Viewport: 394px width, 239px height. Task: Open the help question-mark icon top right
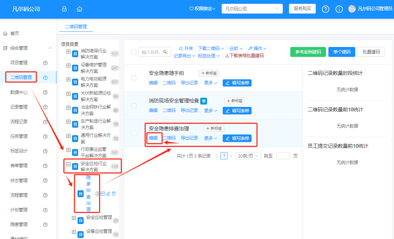325,9
